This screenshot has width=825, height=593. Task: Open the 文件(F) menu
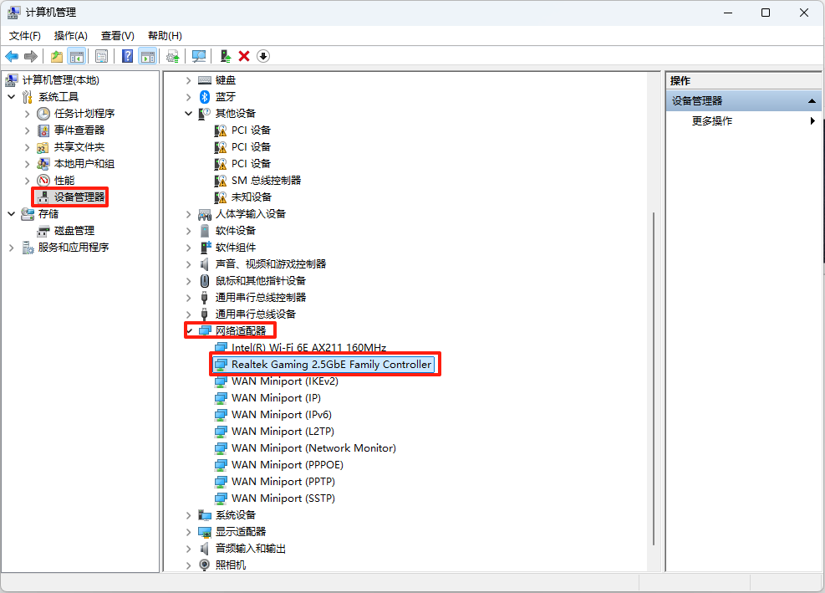pos(25,36)
